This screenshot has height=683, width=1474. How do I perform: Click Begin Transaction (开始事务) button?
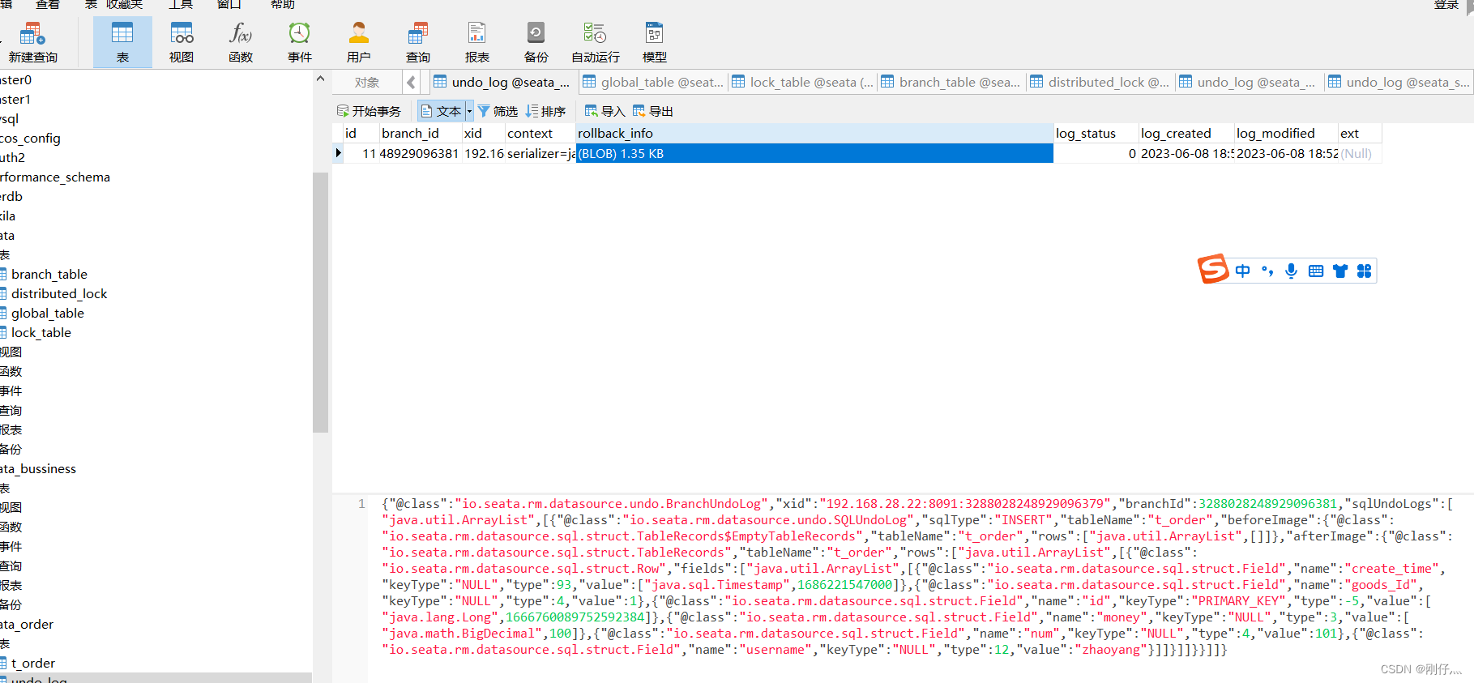(369, 111)
